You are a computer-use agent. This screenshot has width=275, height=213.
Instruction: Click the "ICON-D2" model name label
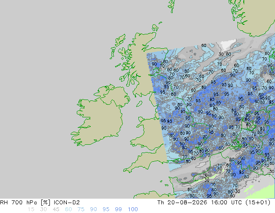point(67,203)
